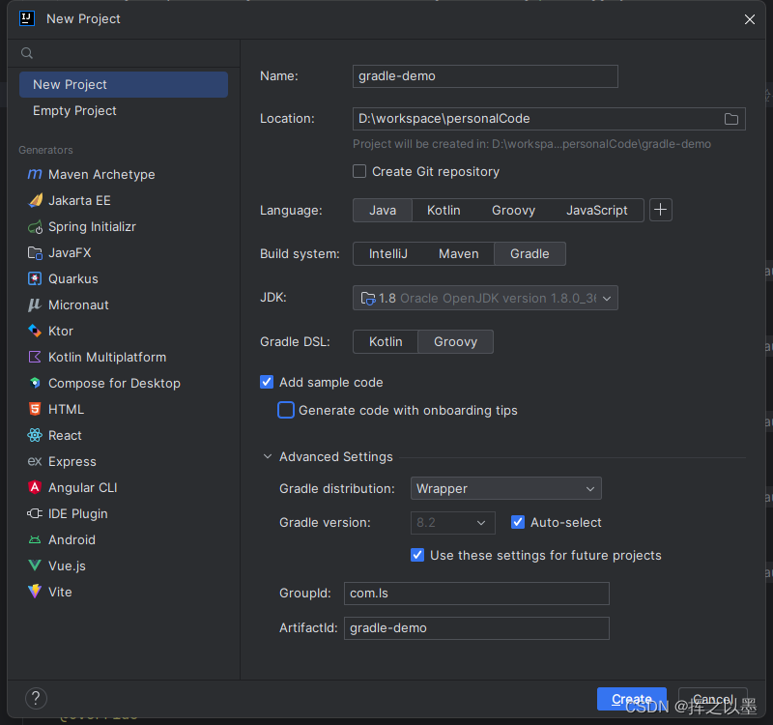
Task: Click the Cancel button
Action: (712, 699)
